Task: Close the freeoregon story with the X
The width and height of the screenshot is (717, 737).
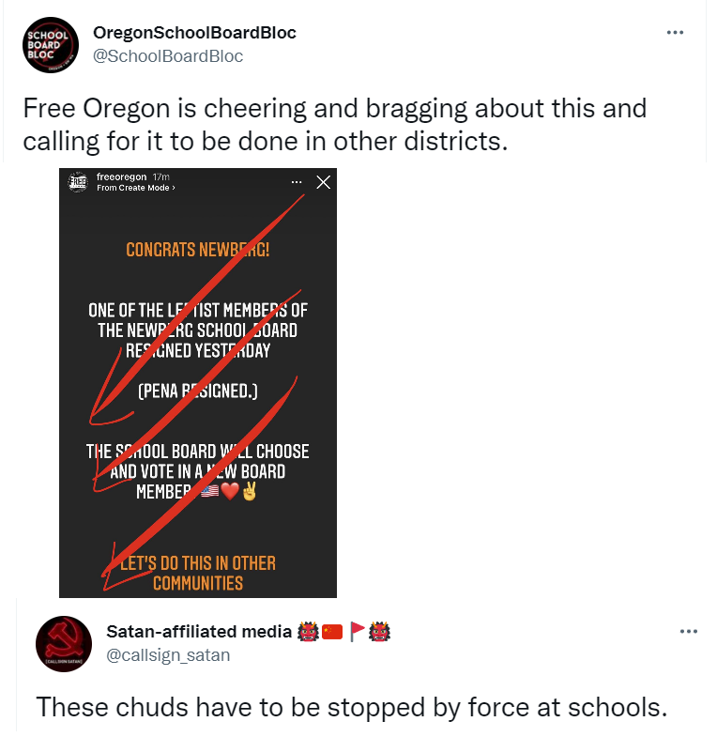Action: (323, 182)
